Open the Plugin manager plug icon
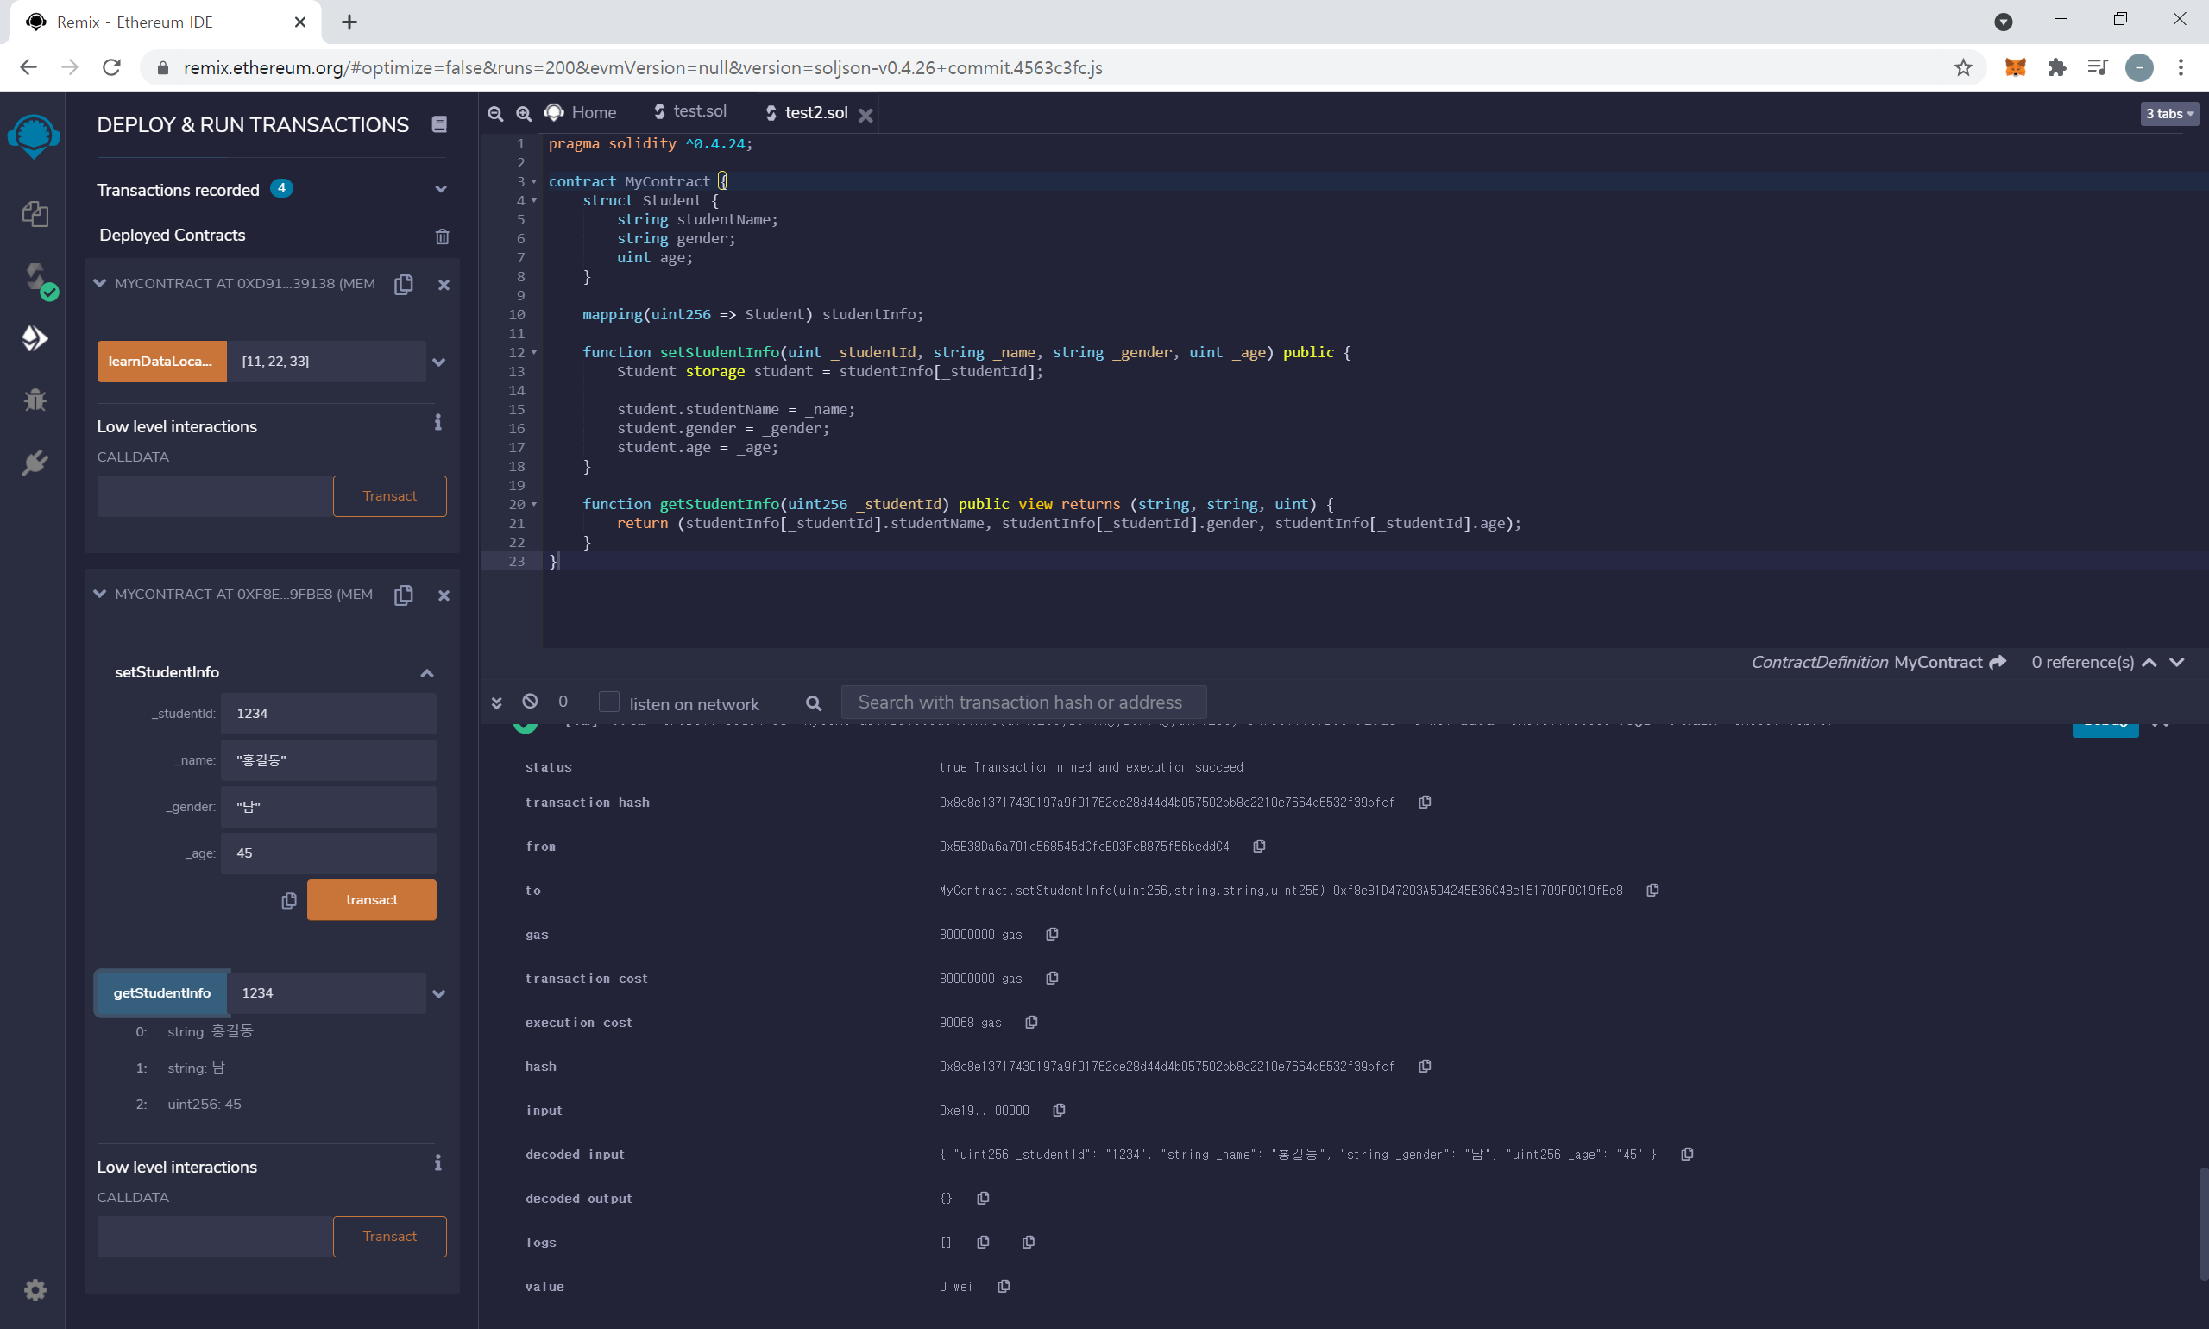This screenshot has height=1329, width=2209. (x=35, y=462)
